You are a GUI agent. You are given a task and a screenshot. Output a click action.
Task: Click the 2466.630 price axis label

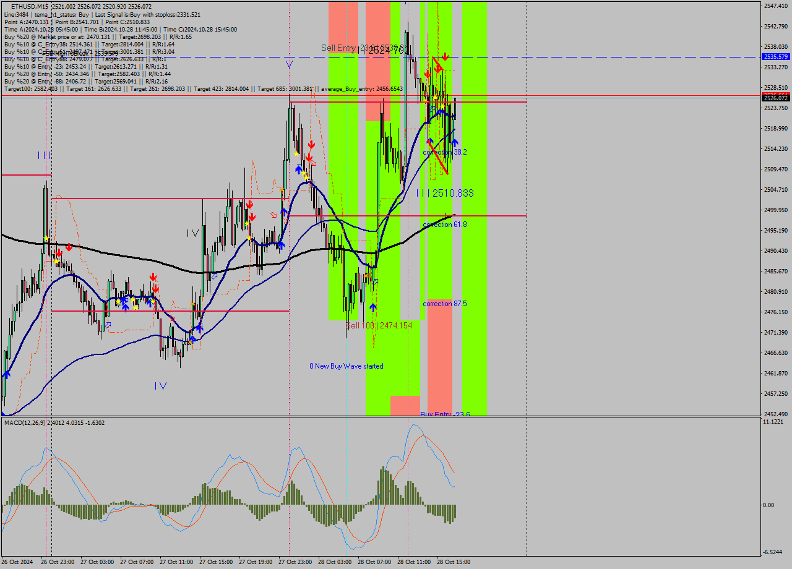[x=776, y=353]
